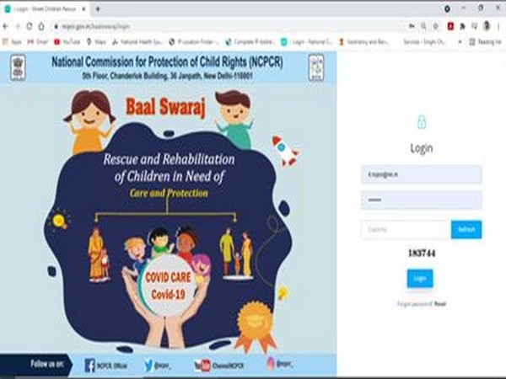Reload the page with the refresh icon
506x379 pixels.
(x=30, y=26)
